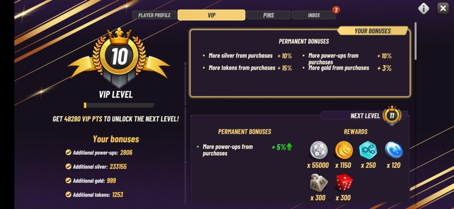Tap the silver coin reward x 55000
Screen dimensions: 454x209
tap(318, 150)
